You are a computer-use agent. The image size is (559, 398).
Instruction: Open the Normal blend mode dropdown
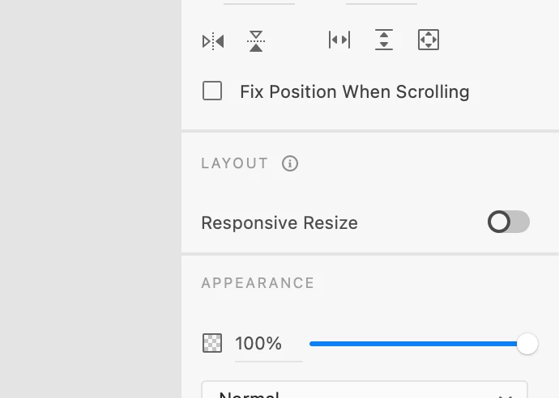tap(364, 391)
